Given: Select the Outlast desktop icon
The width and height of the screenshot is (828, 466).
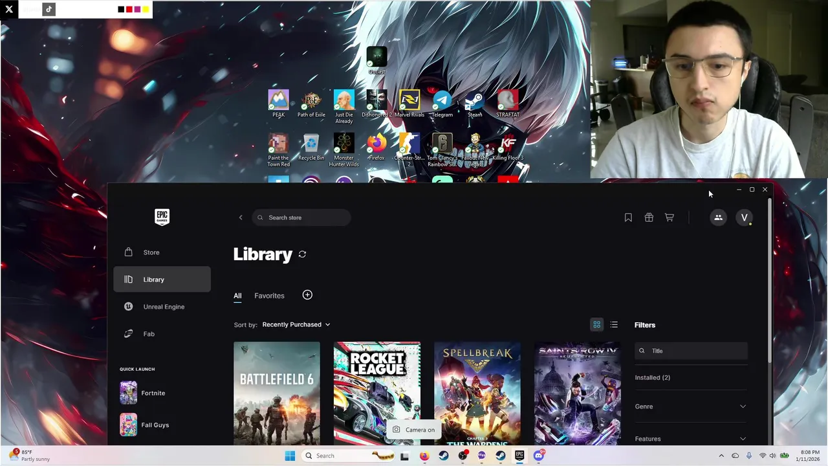Looking at the screenshot, I should [376, 61].
